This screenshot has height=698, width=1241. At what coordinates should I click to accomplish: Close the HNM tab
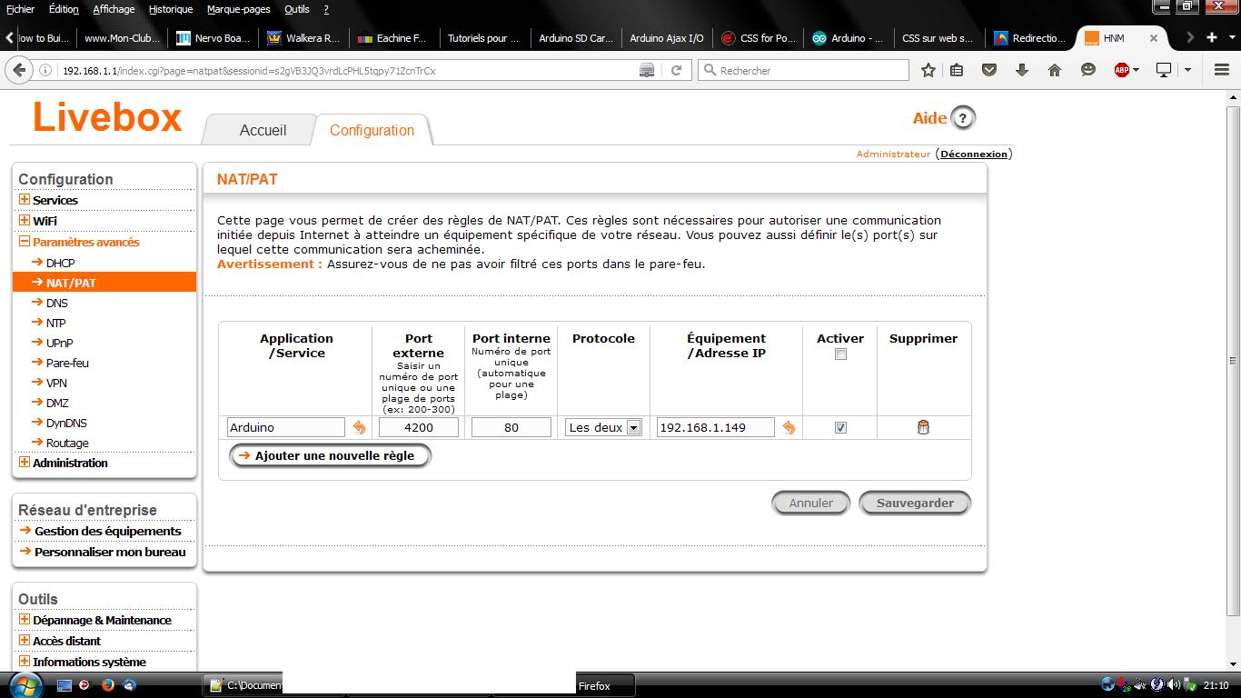tap(1154, 38)
